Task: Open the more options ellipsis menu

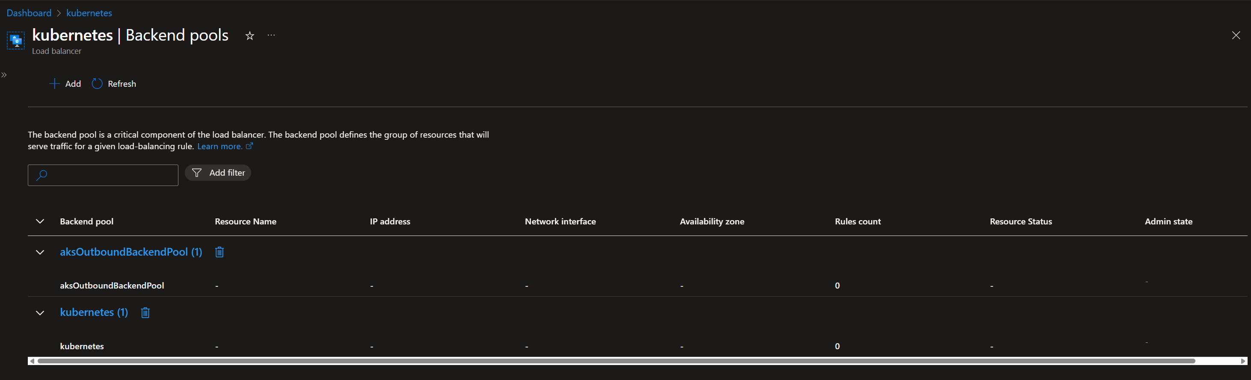Action: [272, 35]
